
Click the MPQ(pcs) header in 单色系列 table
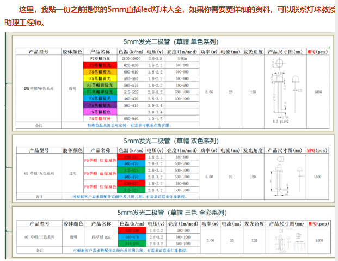pos(317,52)
